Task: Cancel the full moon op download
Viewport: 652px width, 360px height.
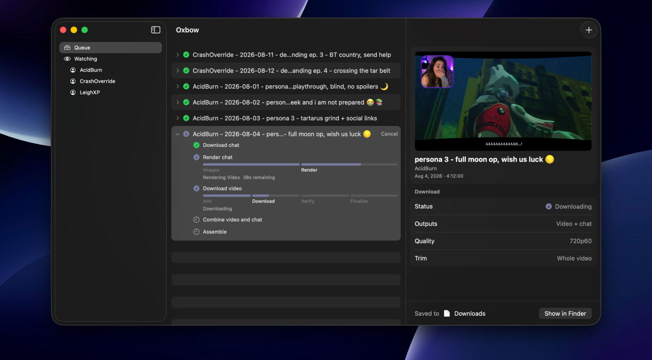Action: pyautogui.click(x=389, y=134)
